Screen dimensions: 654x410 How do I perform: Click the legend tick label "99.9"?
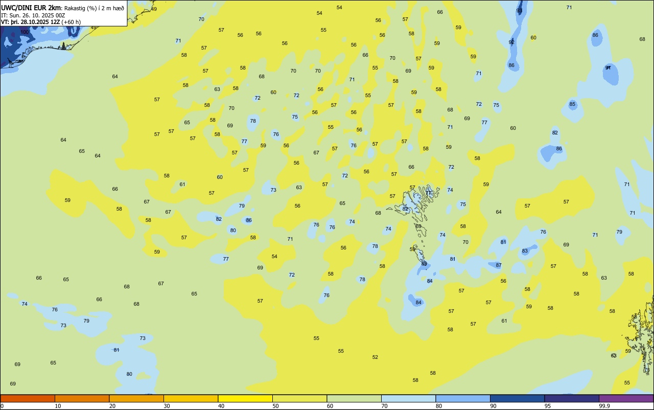point(604,406)
